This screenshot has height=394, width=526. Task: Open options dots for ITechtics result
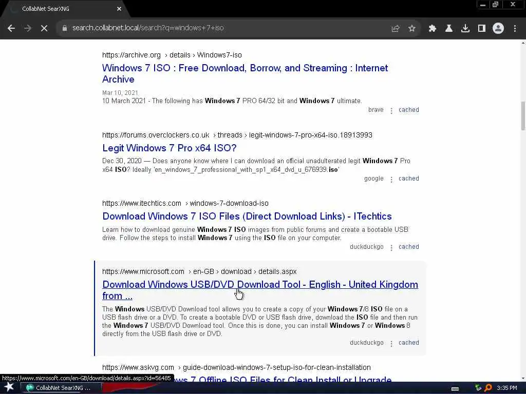391,248
